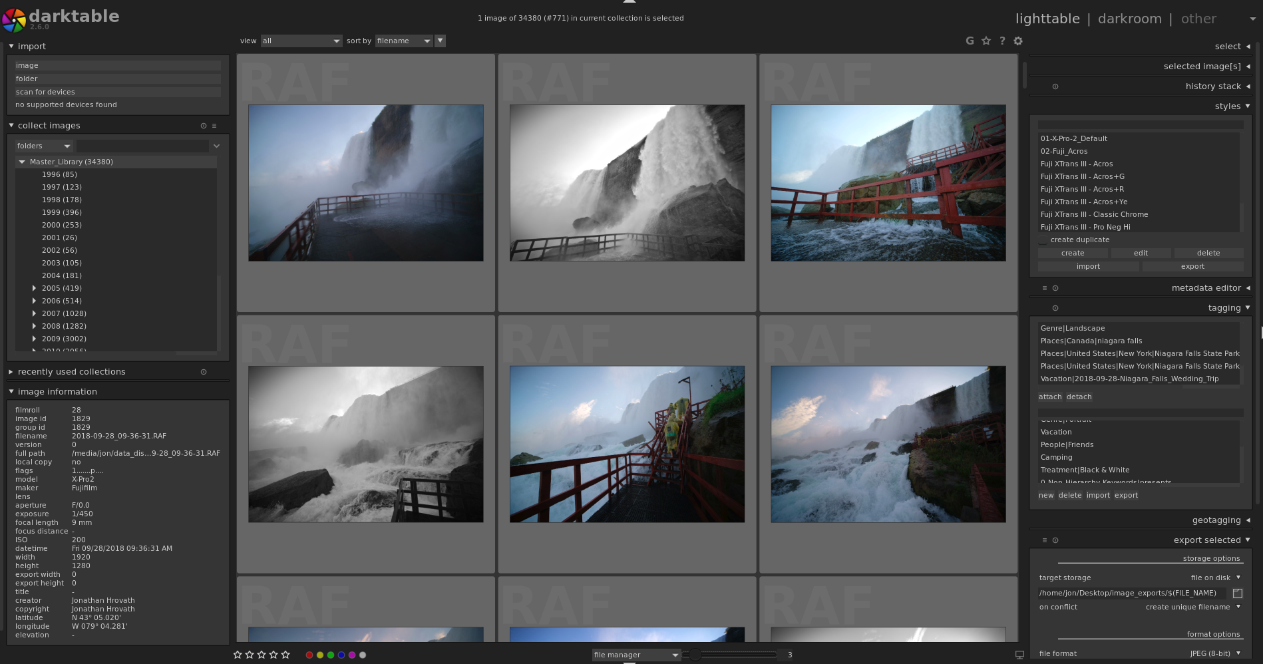1263x664 pixels.
Task: Open metadata editor presets menu icon
Action: click(1045, 288)
